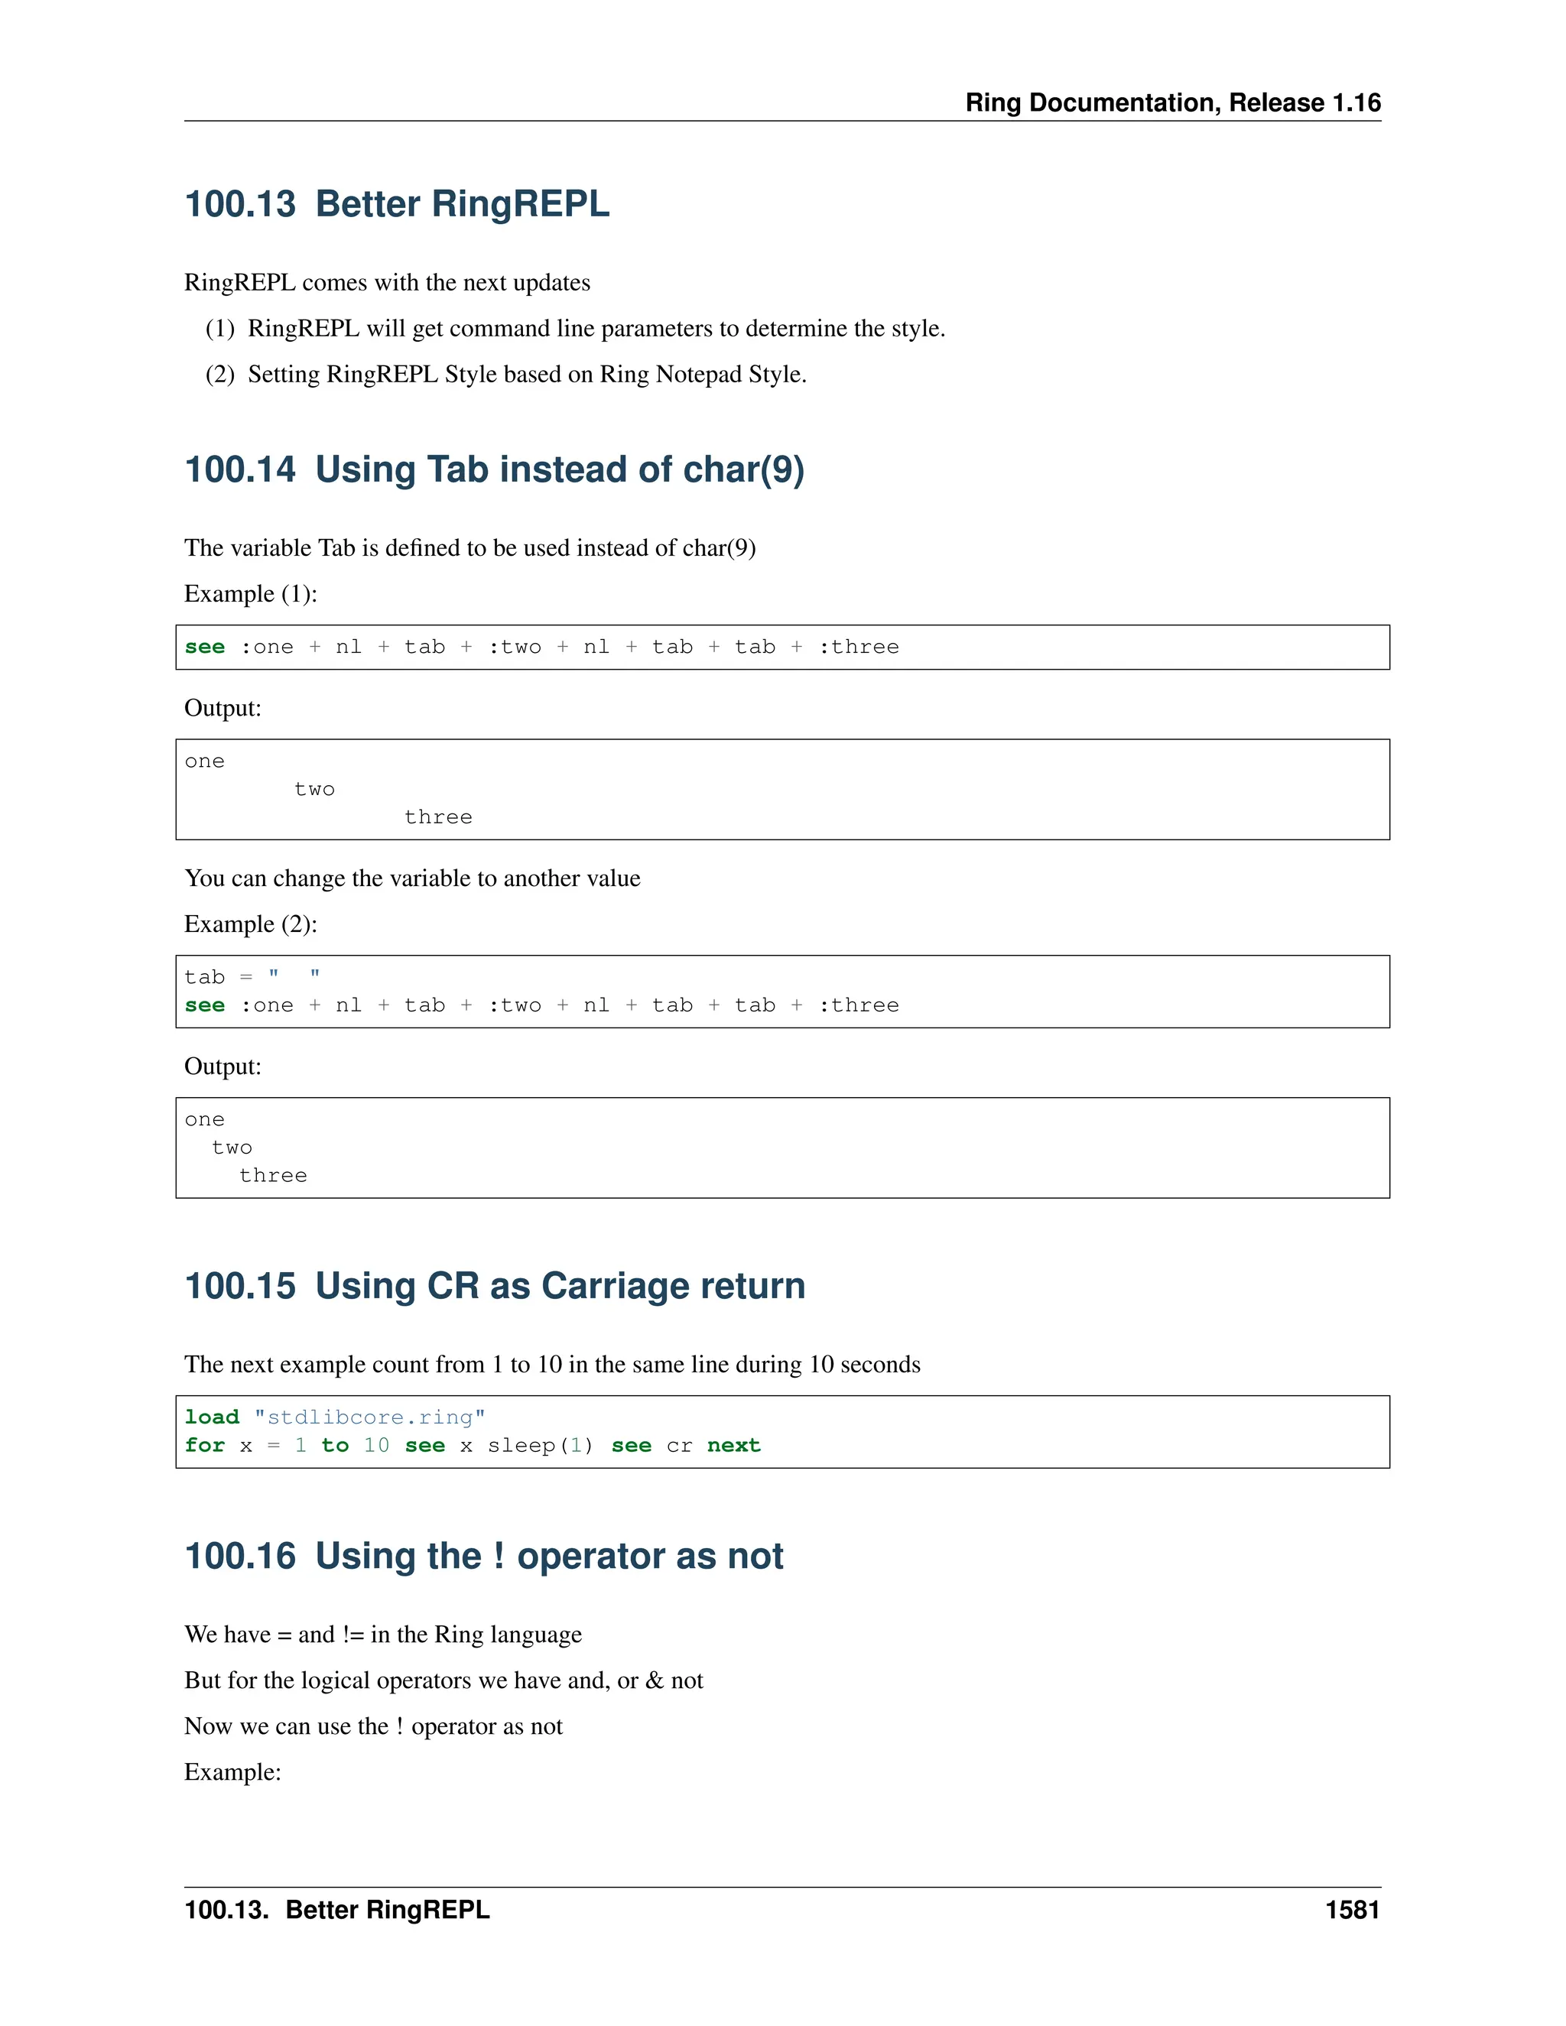Image resolution: width=1566 pixels, height=2026 pixels.
Task: Click the footer text "100.13. Better RingREPL"
Action: (336, 1910)
